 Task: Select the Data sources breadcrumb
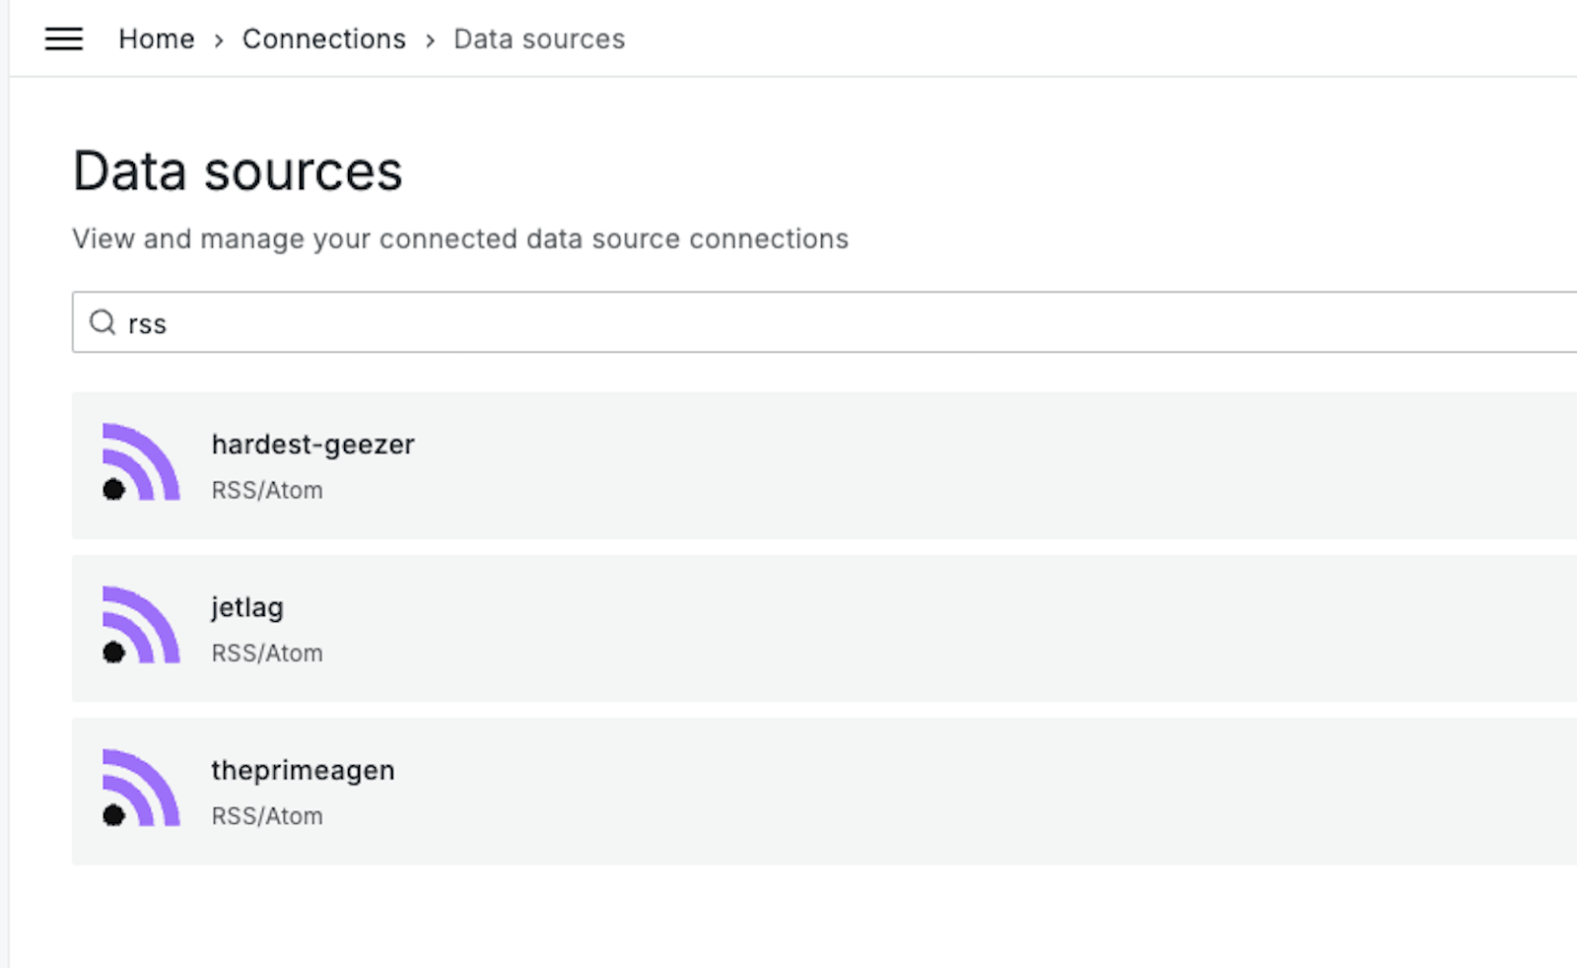(x=539, y=39)
